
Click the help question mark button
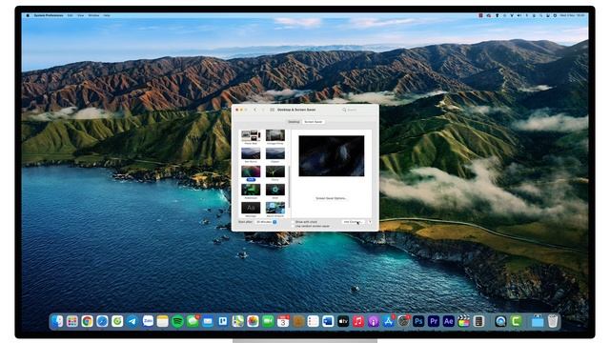[x=370, y=222]
